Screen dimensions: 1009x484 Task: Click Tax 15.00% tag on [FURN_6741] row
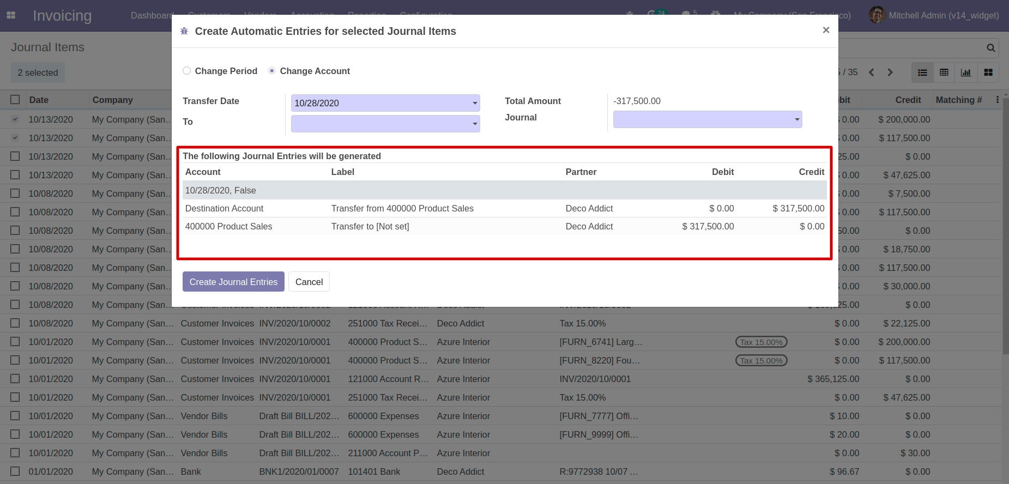click(x=762, y=342)
